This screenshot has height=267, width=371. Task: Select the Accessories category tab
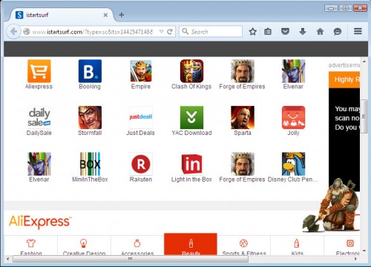(137, 245)
